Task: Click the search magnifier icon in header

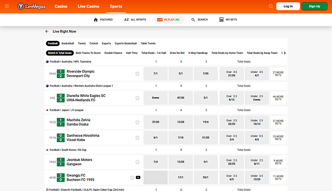Action: [x=271, y=7]
